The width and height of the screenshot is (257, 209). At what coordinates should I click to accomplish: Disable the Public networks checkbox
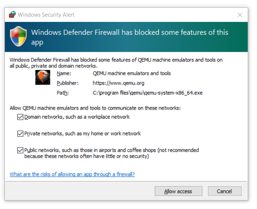(x=20, y=150)
